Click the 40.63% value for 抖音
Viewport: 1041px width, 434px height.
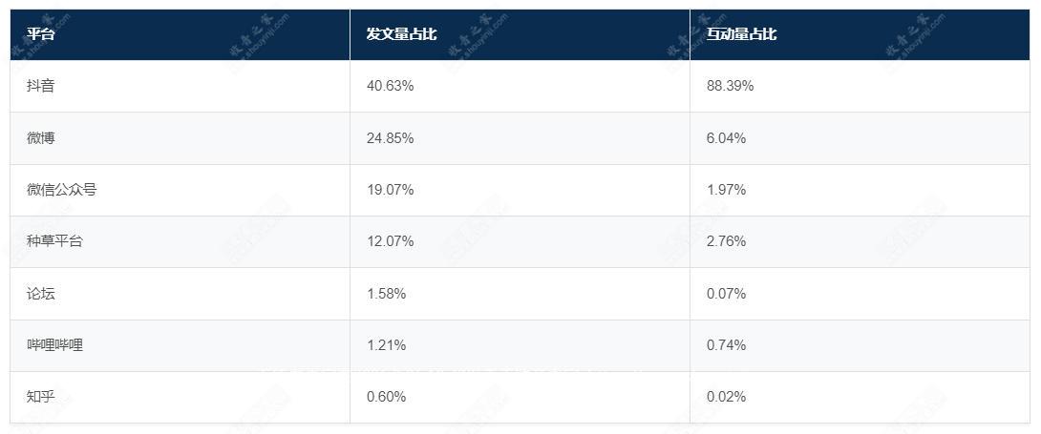click(390, 86)
